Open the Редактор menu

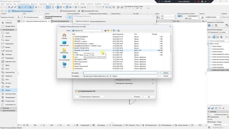(9, 4)
